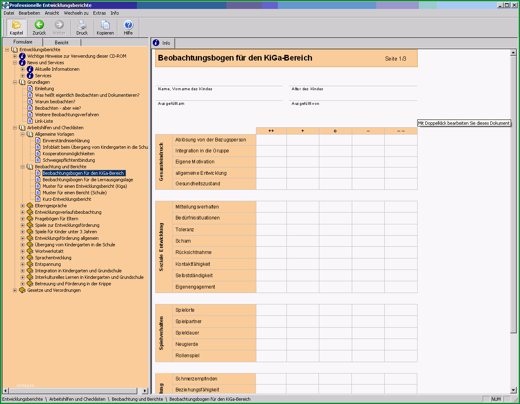
Task: Expand the Fragebögen für Eltern node
Action: click(x=22, y=219)
